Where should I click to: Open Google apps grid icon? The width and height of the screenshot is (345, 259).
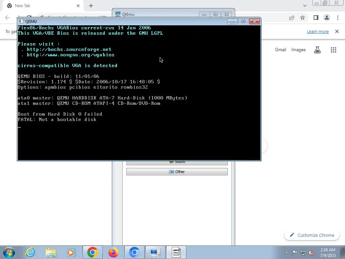point(333,50)
